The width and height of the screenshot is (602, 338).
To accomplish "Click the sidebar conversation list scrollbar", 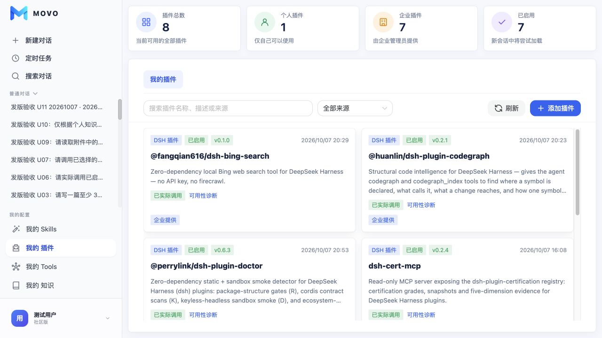I will (x=120, y=109).
